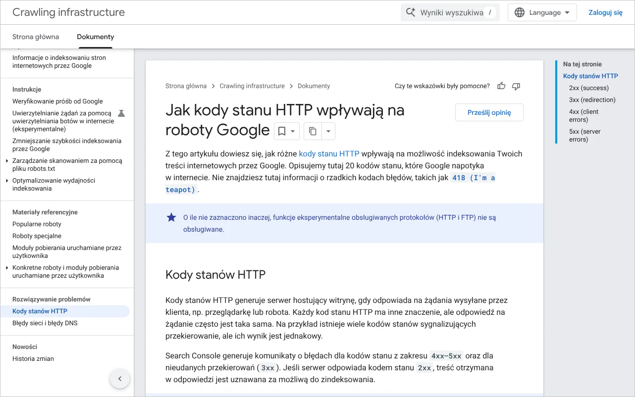Jump to 4xx (client errors) section

pyautogui.click(x=584, y=116)
